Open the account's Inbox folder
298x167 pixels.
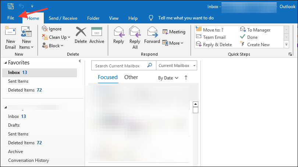pos(17,116)
